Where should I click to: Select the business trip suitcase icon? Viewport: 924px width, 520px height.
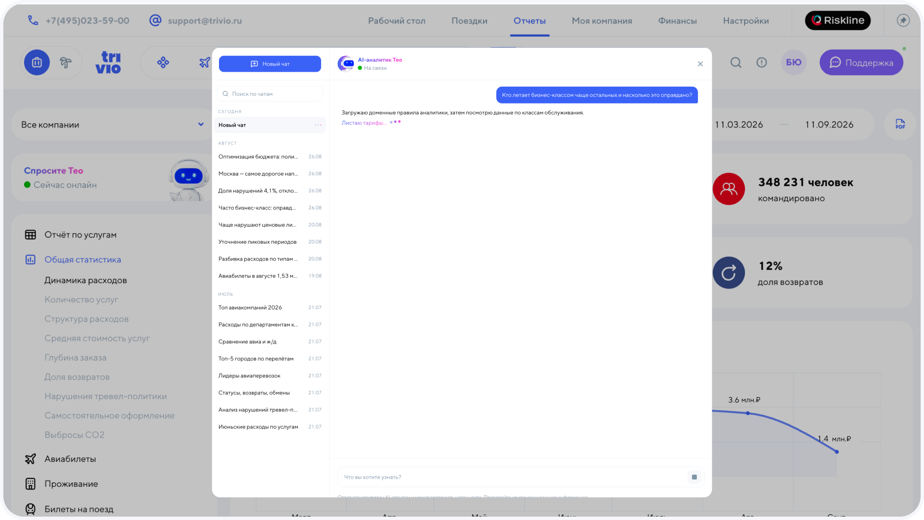pyautogui.click(x=37, y=62)
